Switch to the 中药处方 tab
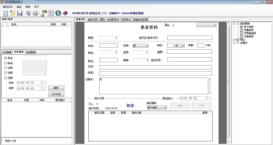The width and height of the screenshot is (273, 145). click(x=126, y=20)
